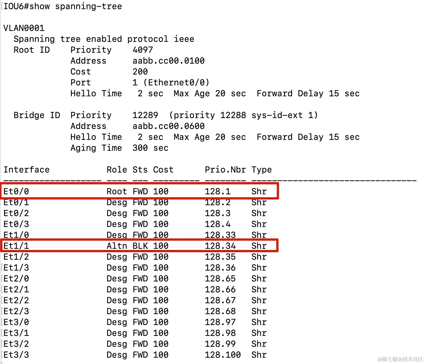Click the 'Root' role on the Et0/0 row
This screenshot has width=425, height=364.
pyautogui.click(x=117, y=191)
